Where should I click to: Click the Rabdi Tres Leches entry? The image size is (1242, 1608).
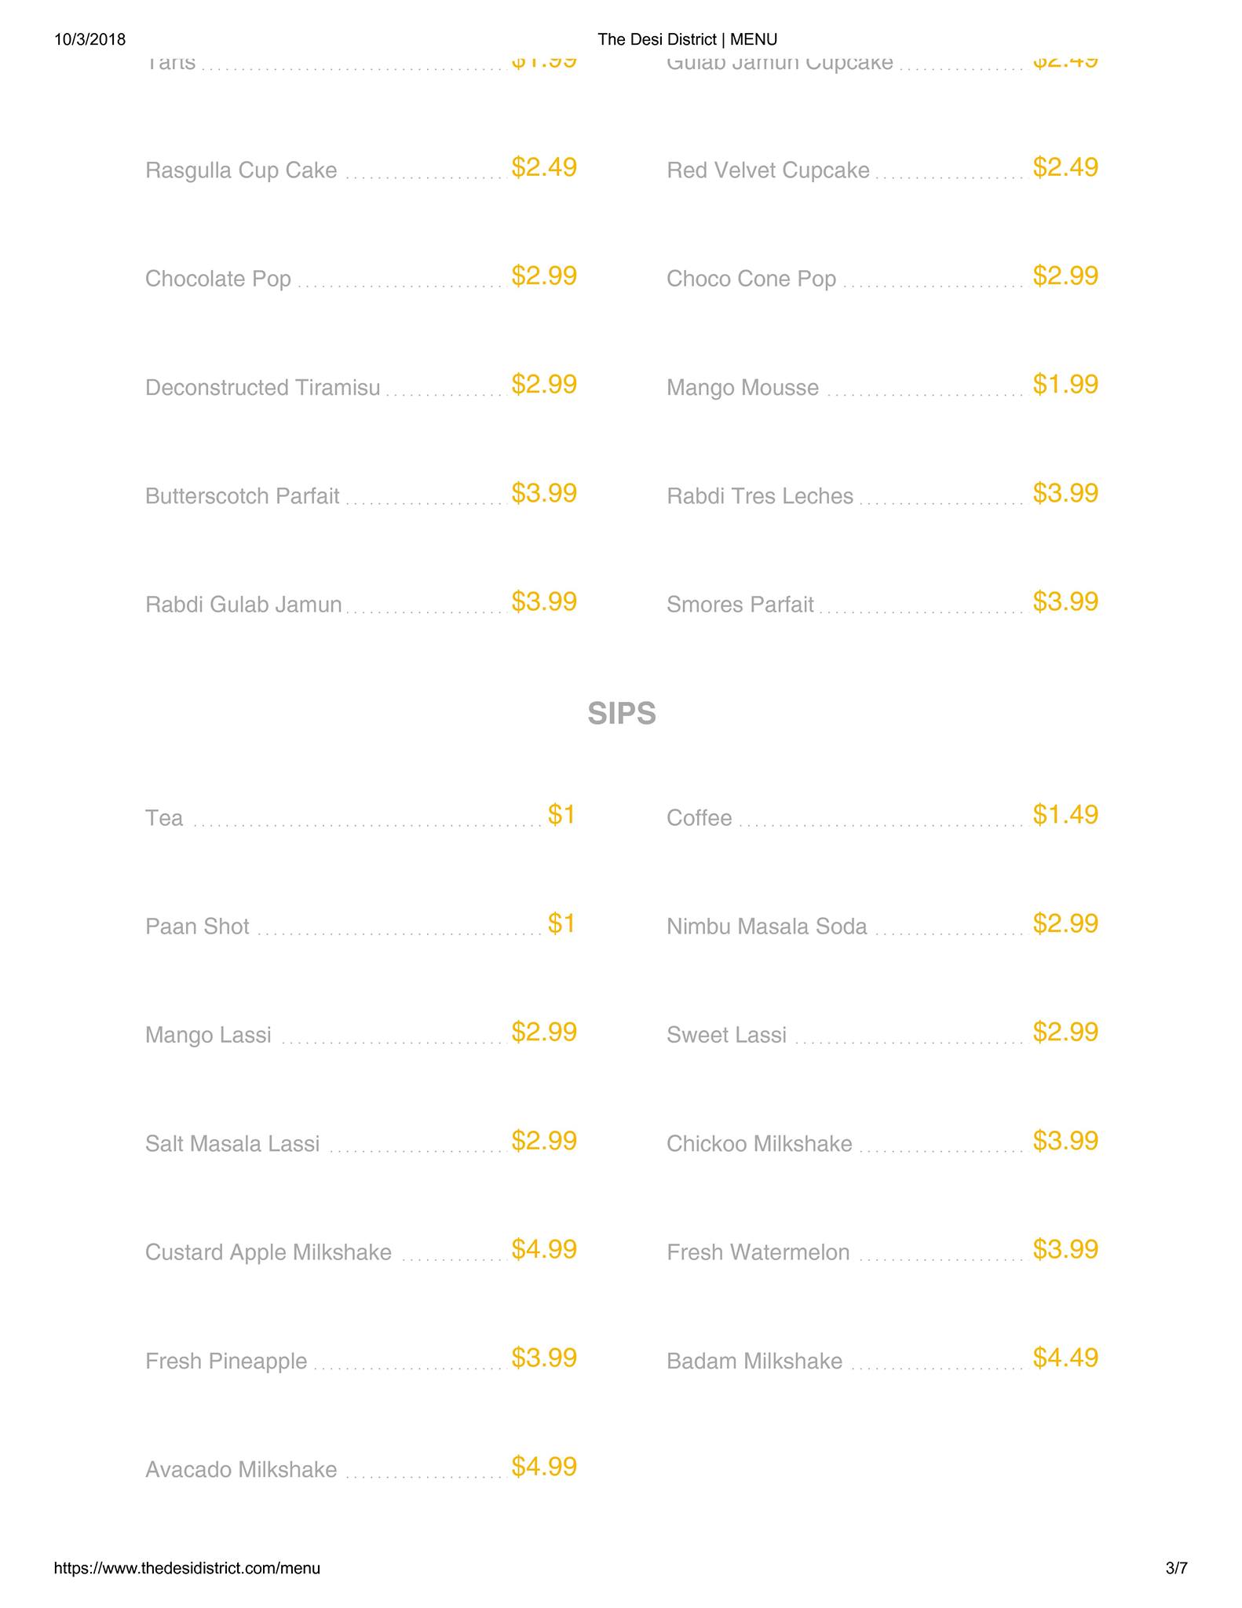tap(759, 496)
